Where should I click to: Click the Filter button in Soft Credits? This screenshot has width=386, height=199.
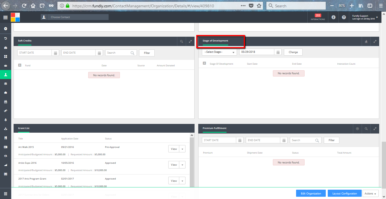[147, 53]
